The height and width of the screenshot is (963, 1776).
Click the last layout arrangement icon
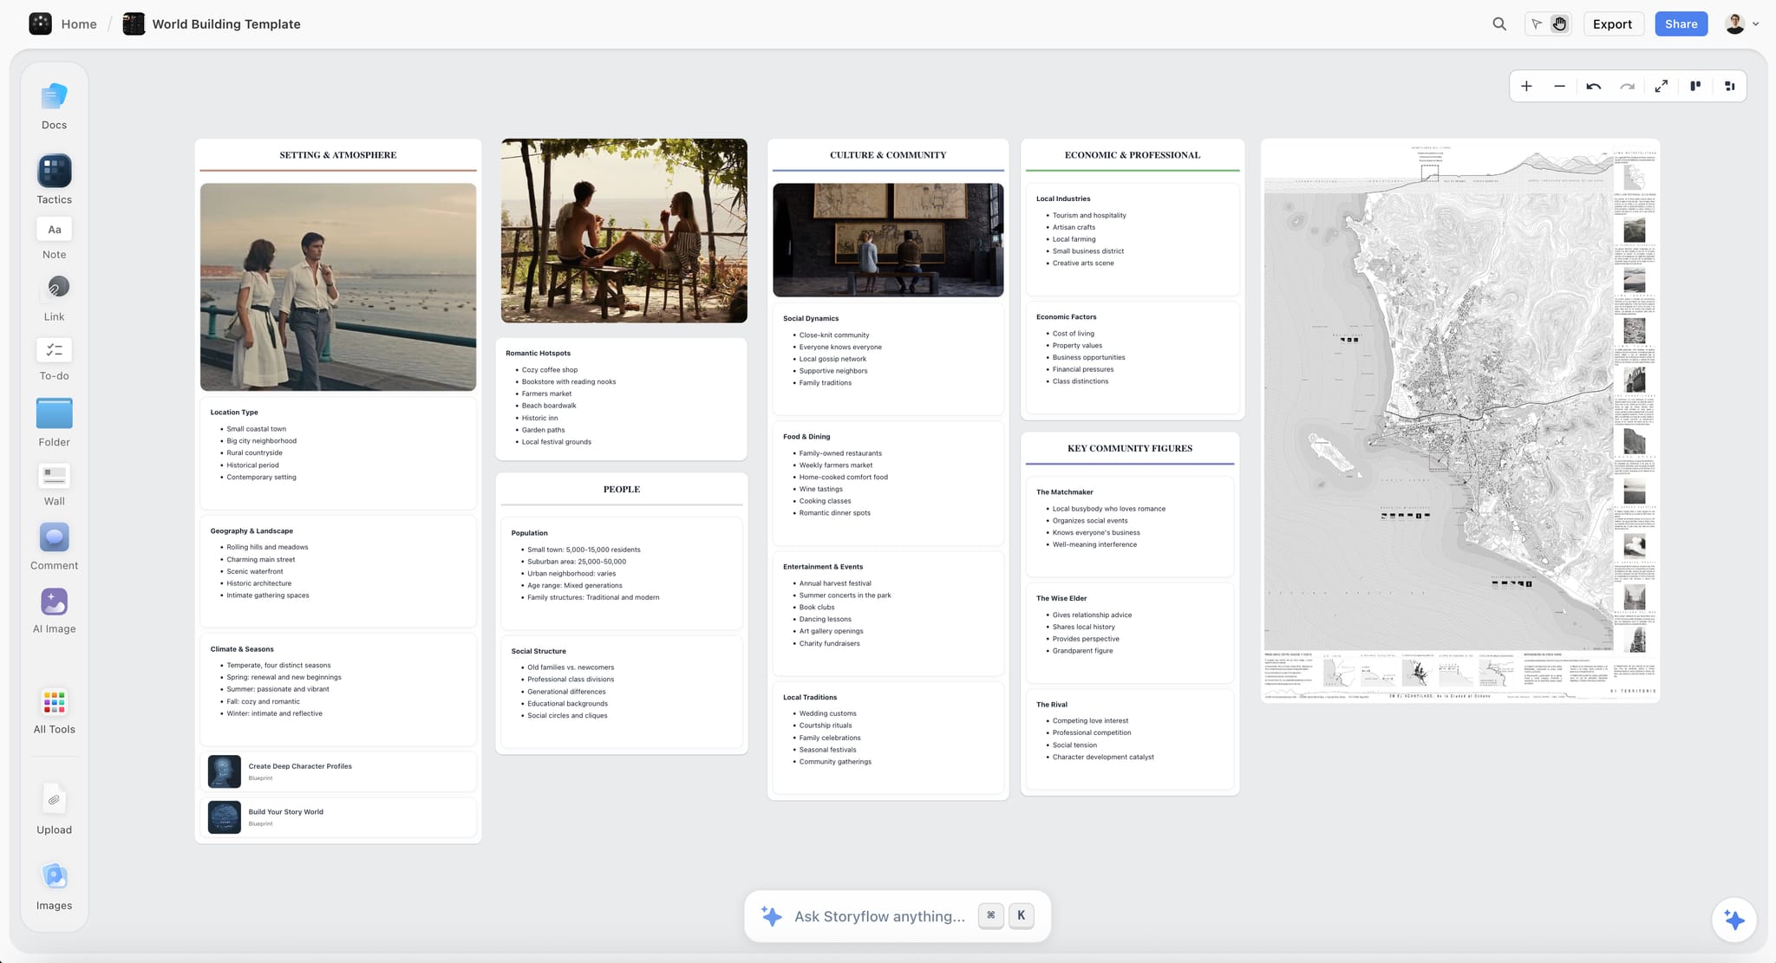pos(1729,86)
